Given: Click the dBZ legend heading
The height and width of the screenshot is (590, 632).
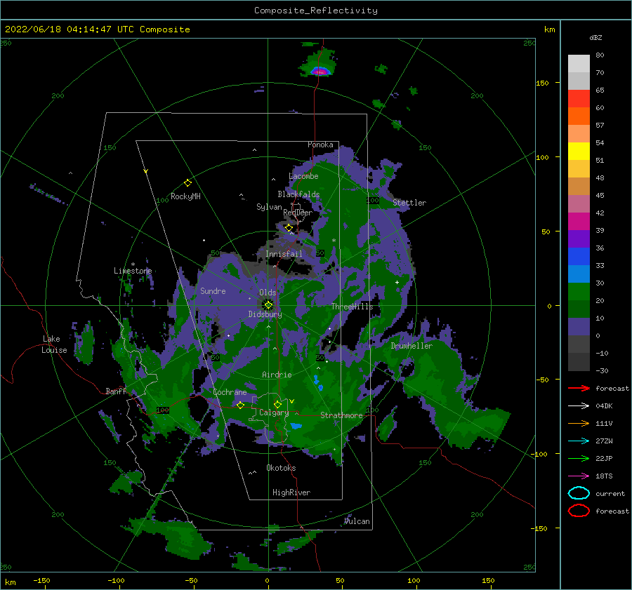Looking at the screenshot, I should (x=595, y=38).
